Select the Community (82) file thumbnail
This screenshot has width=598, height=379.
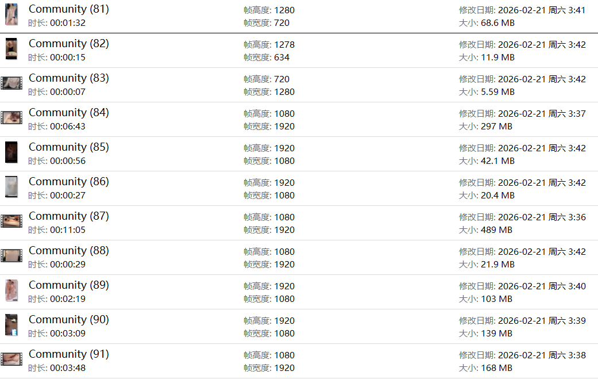tap(11, 49)
